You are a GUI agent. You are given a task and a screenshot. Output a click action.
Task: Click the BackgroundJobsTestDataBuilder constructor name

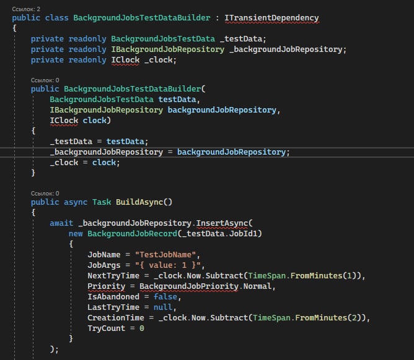[132, 89]
